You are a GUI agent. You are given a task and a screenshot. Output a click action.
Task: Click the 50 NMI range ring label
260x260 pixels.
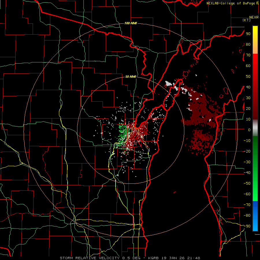click(131, 77)
